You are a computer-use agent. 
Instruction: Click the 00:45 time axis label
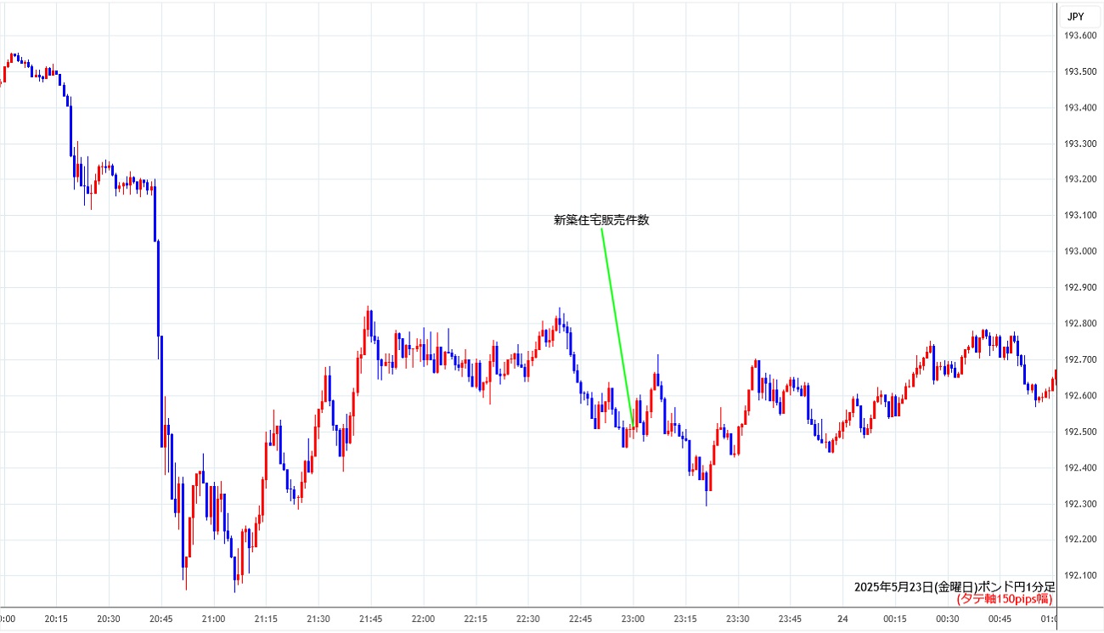(1000, 619)
